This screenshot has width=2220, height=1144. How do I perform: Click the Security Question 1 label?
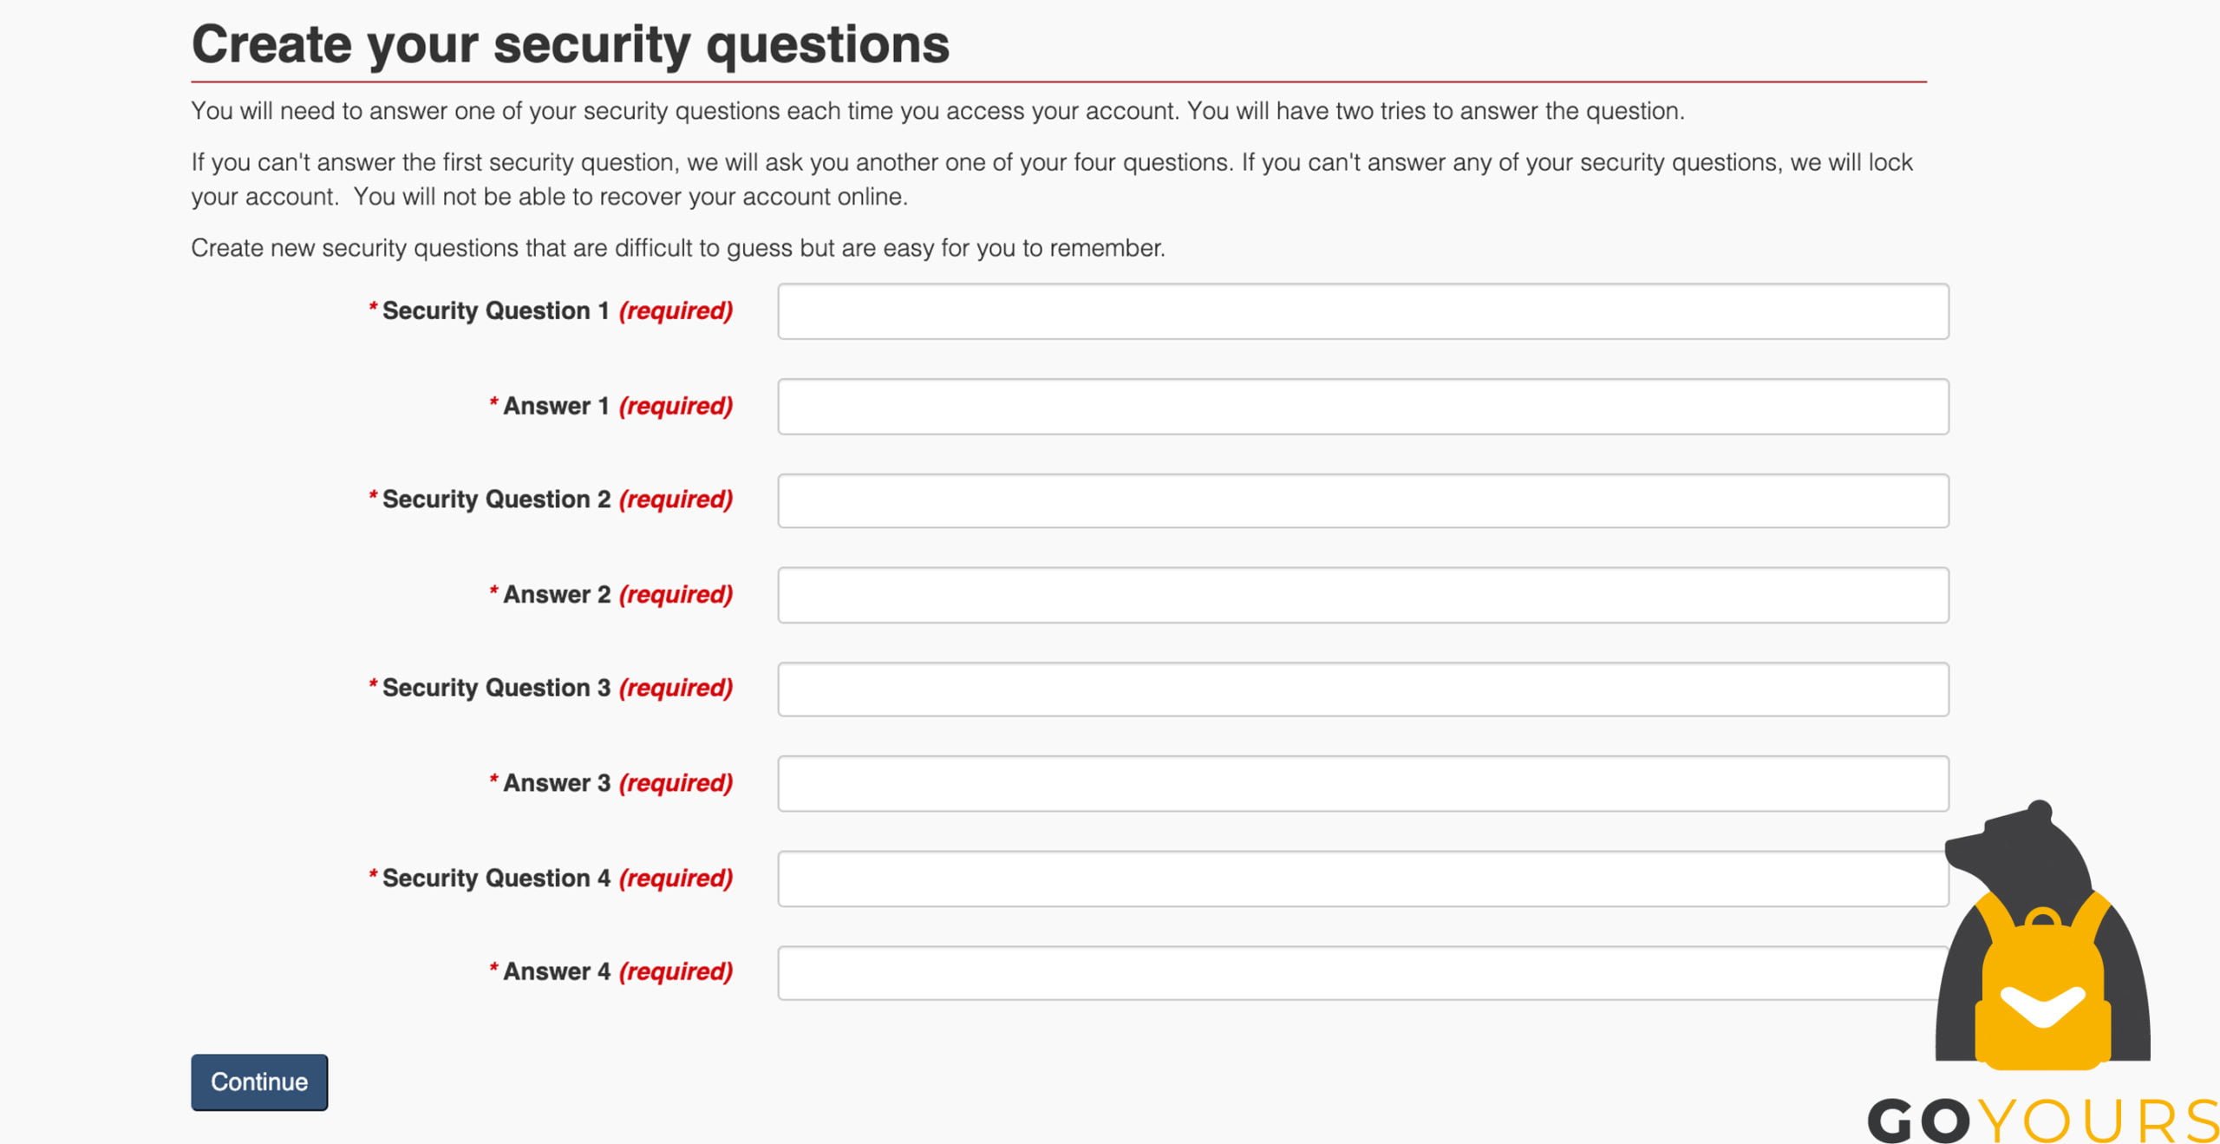coord(551,311)
